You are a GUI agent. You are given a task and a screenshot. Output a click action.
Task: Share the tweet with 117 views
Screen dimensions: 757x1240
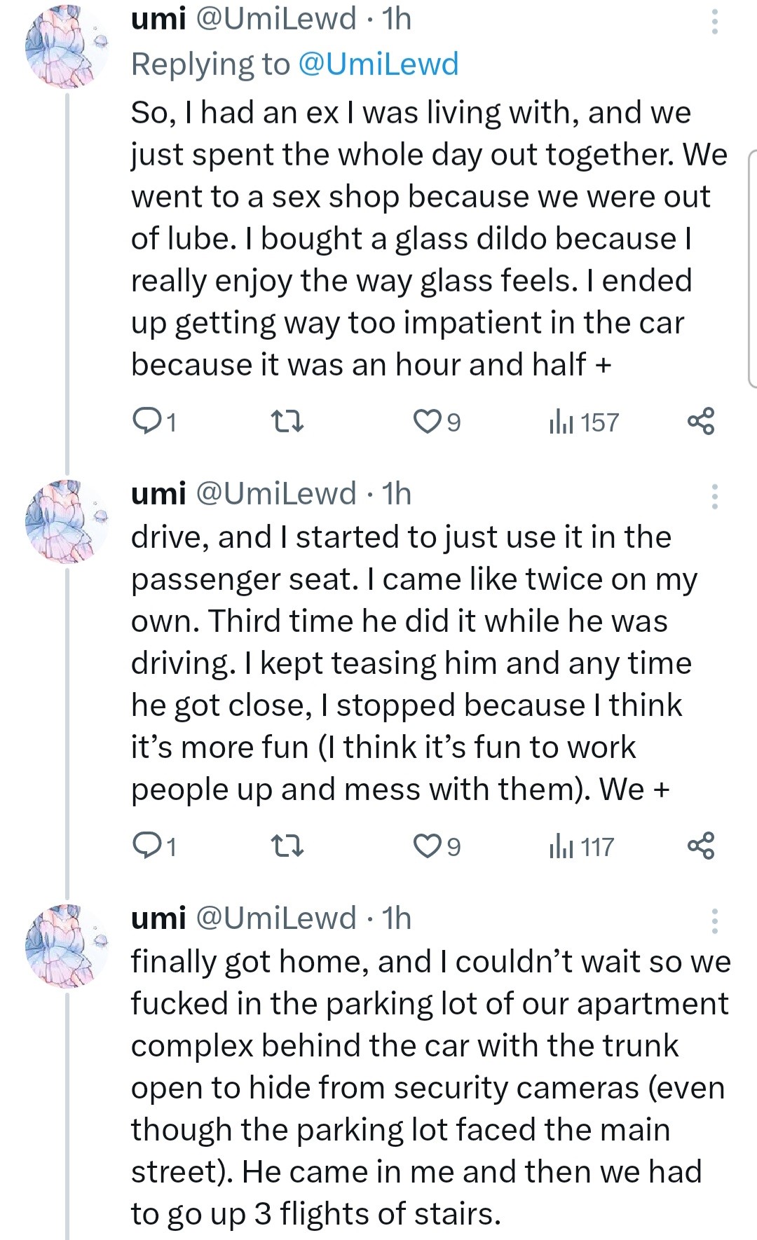701,846
